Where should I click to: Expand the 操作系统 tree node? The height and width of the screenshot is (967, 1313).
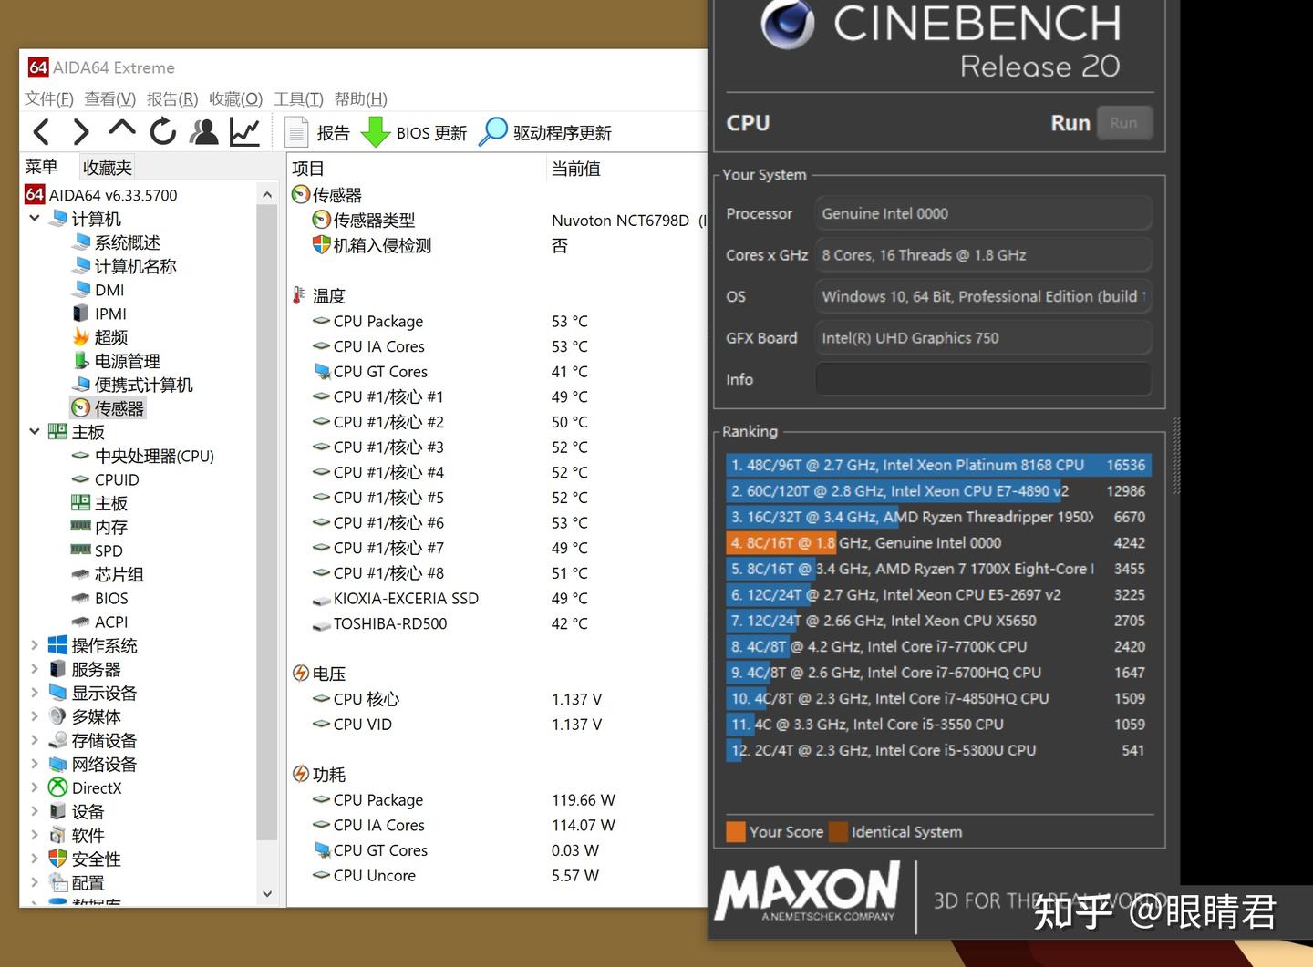(x=35, y=645)
